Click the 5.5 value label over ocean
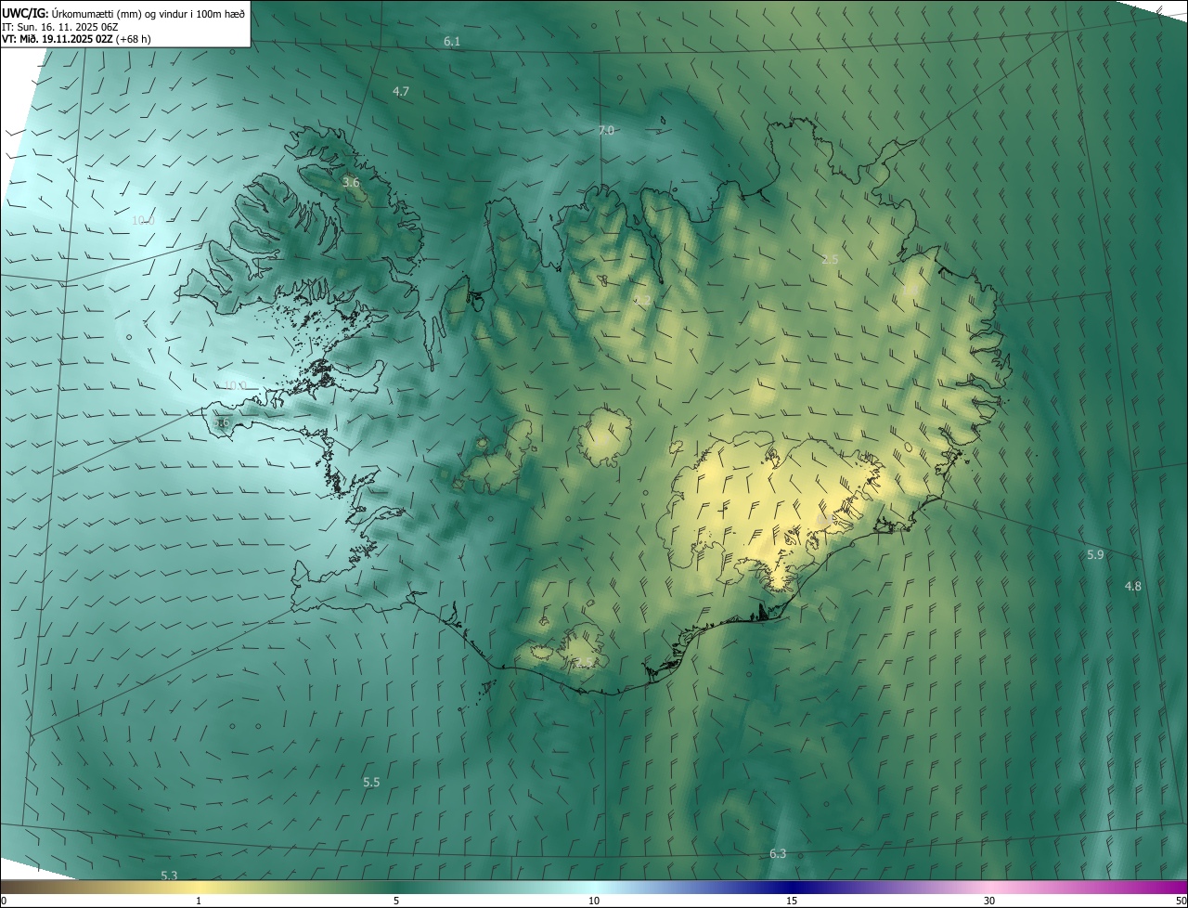The image size is (1188, 908). click(371, 782)
